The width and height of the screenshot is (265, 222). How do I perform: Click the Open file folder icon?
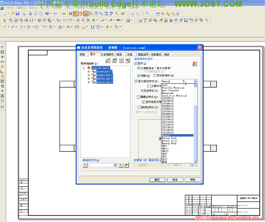point(12,14)
